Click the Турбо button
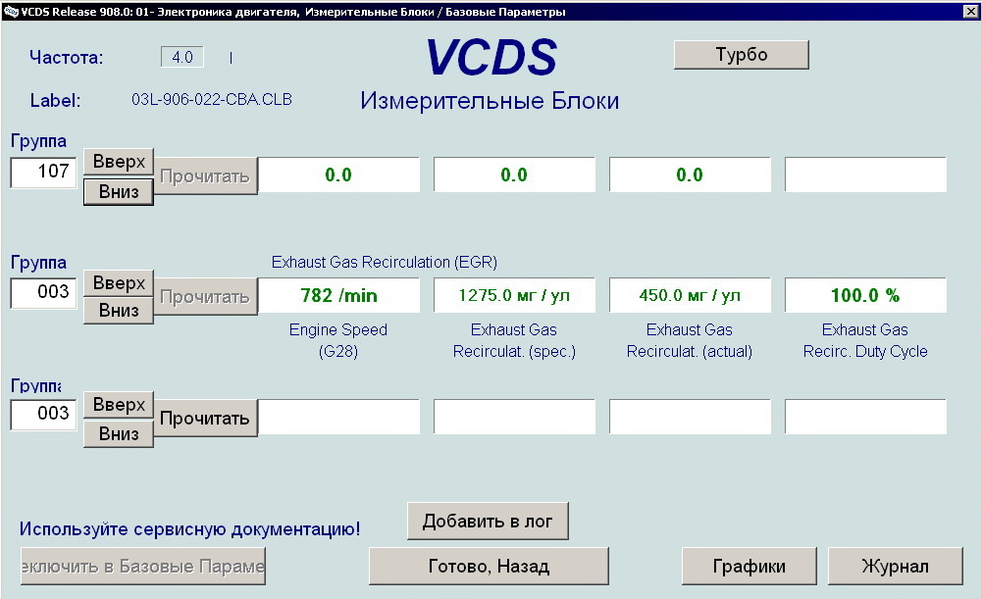Screen dimensions: 982x599 tap(742, 55)
